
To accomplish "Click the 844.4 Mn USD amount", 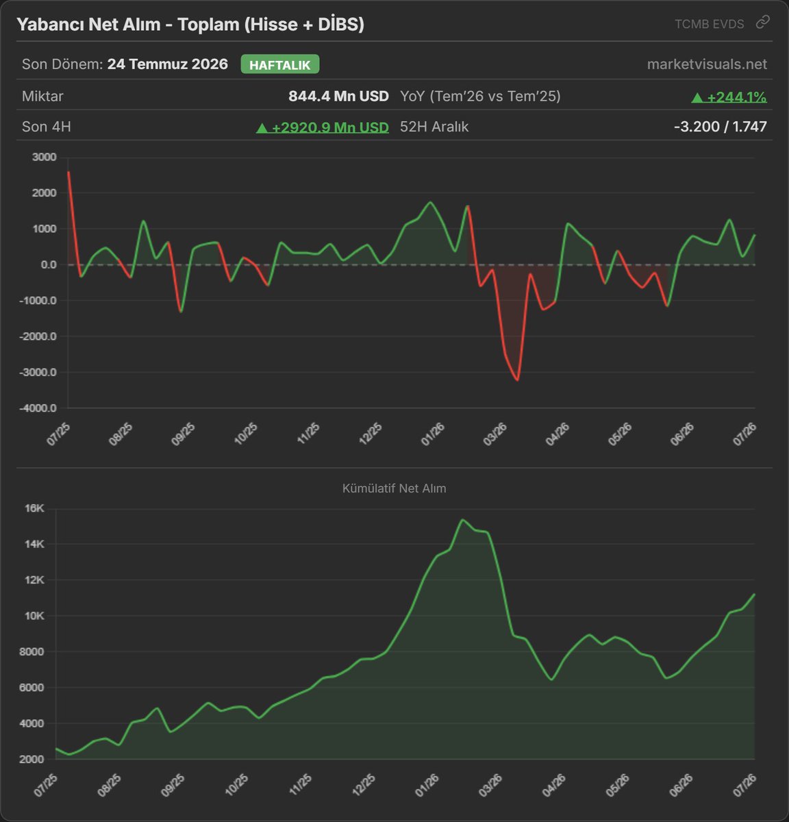I will click(338, 97).
